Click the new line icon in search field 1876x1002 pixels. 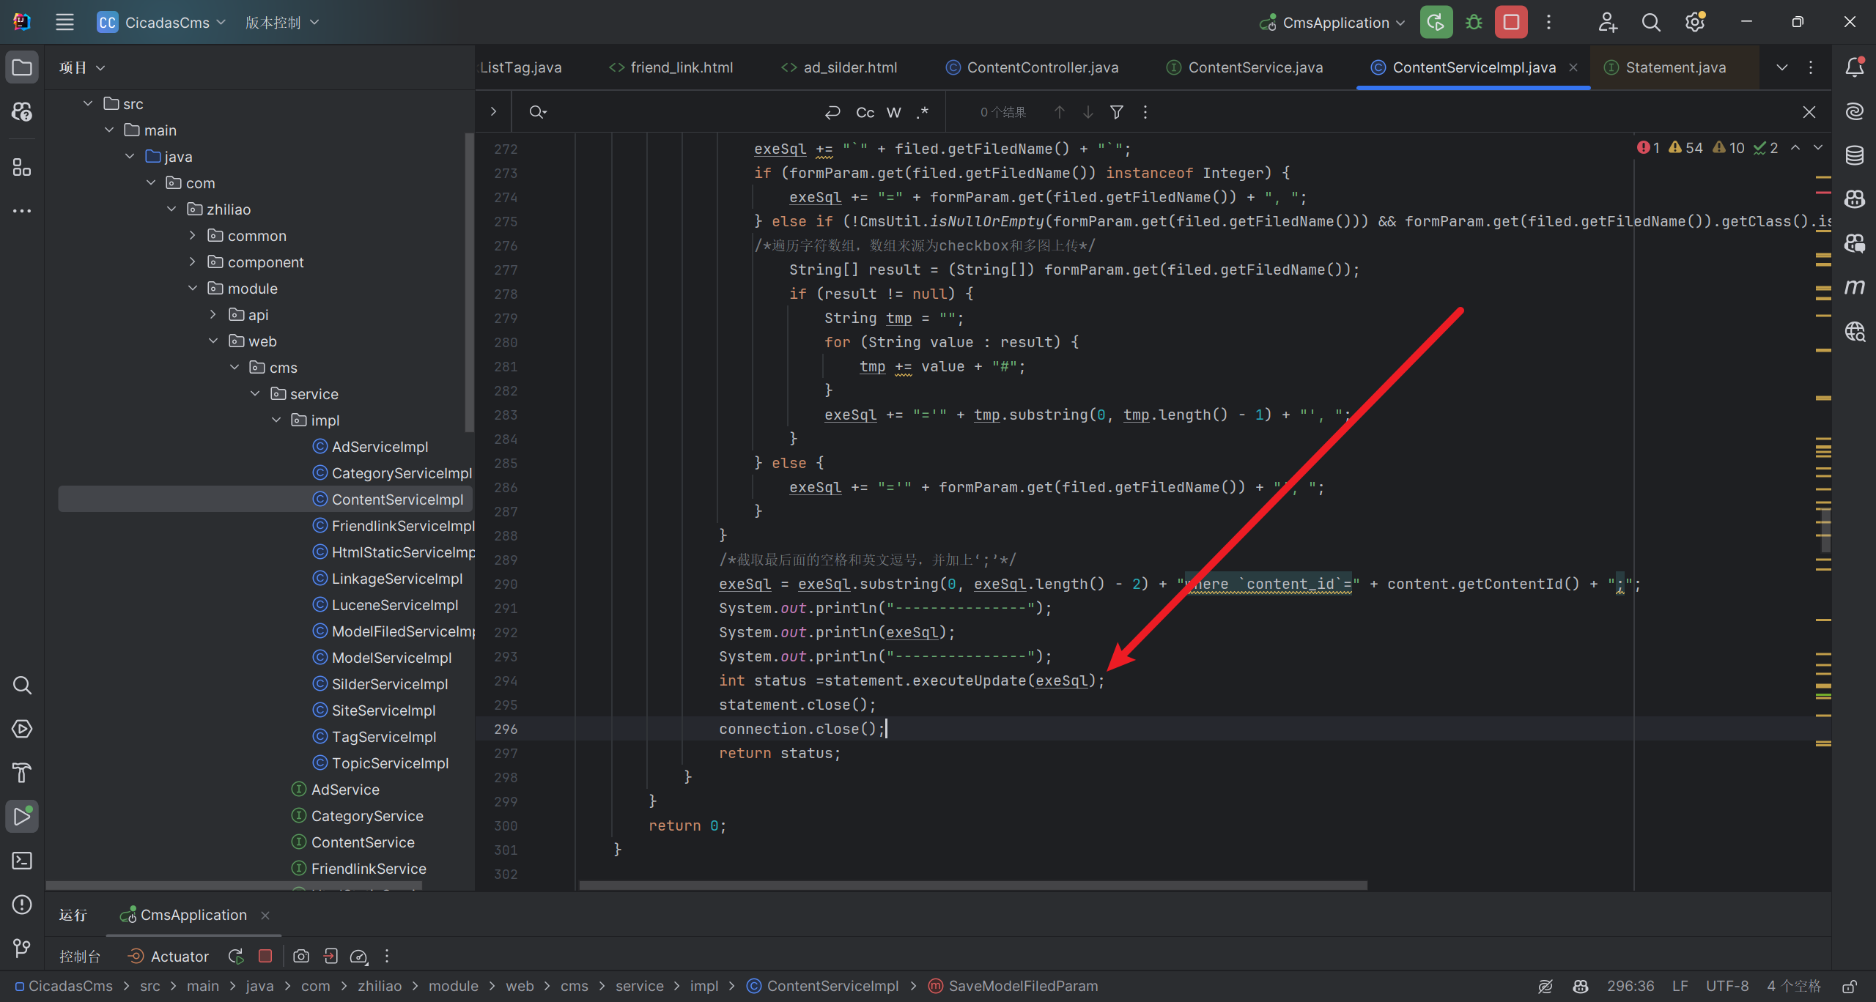pos(832,112)
